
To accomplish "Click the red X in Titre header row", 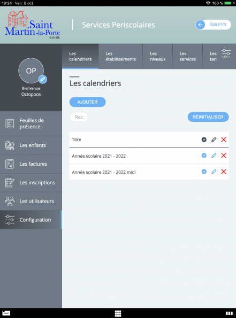I will [224, 139].
